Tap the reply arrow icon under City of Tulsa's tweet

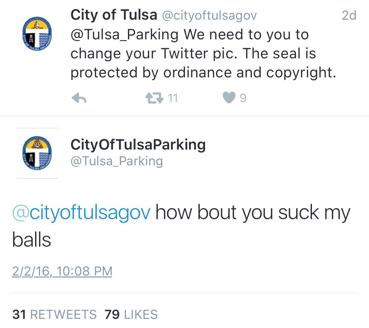(x=79, y=98)
